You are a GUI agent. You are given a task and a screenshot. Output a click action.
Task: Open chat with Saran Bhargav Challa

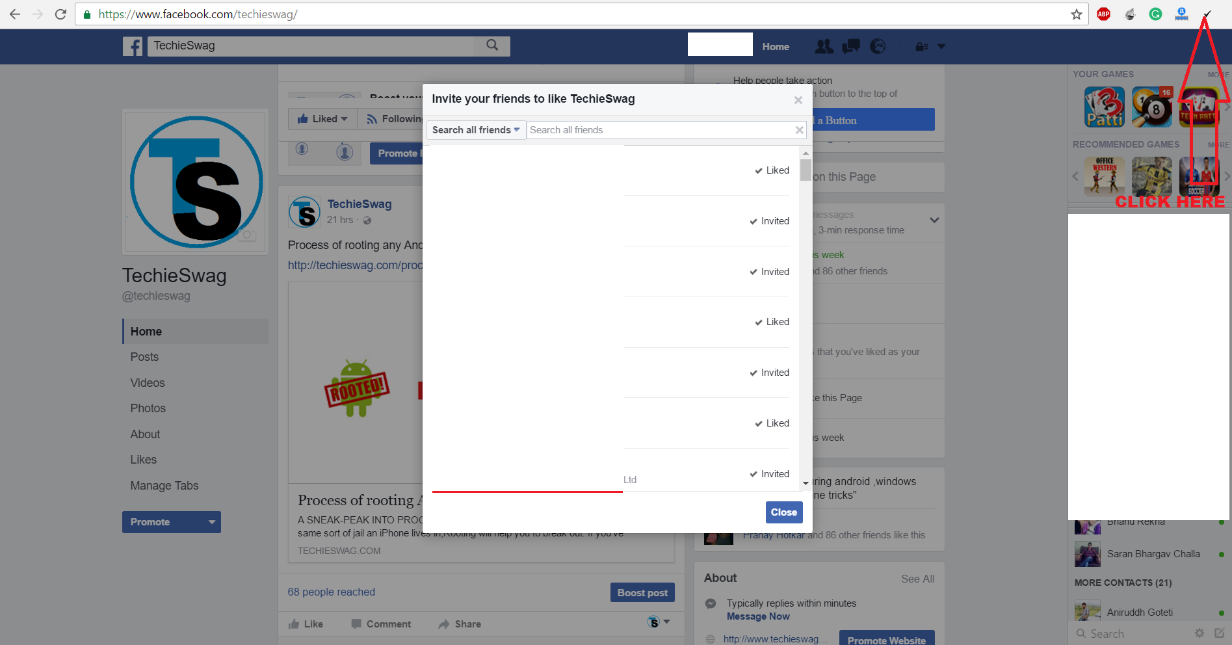[x=1149, y=554]
